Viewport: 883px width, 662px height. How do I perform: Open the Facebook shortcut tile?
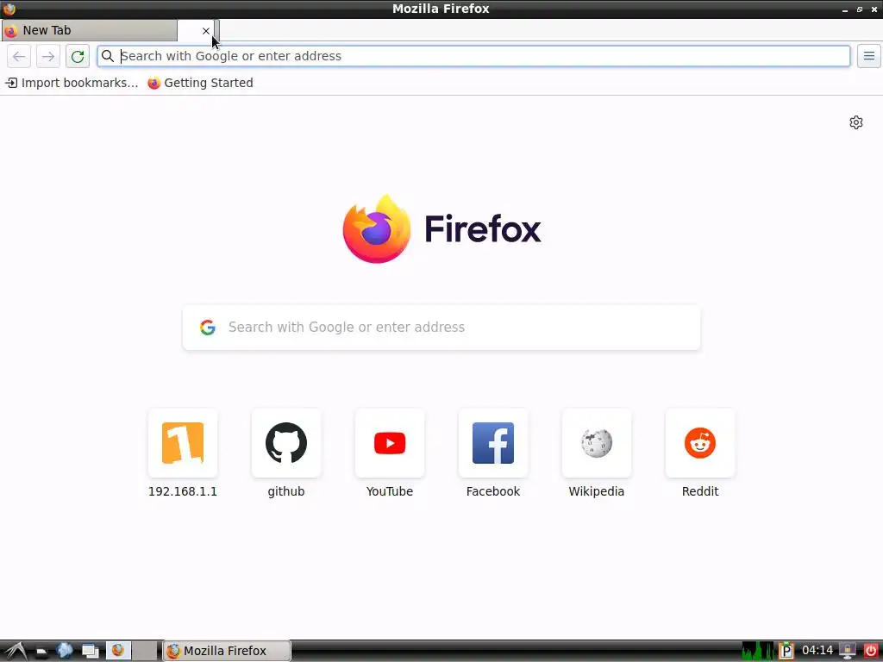pyautogui.click(x=493, y=443)
